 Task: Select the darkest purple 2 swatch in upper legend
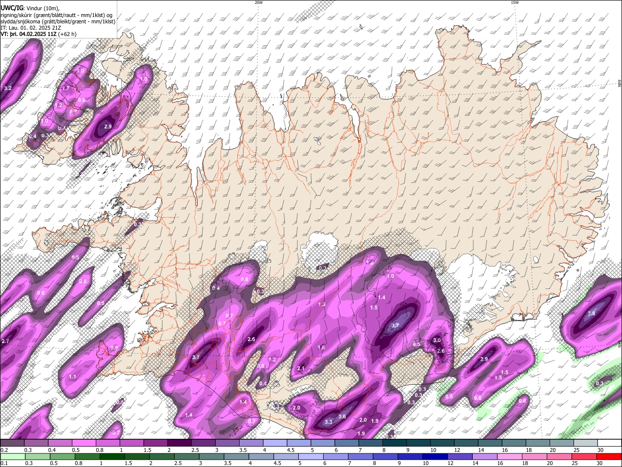tap(179, 443)
